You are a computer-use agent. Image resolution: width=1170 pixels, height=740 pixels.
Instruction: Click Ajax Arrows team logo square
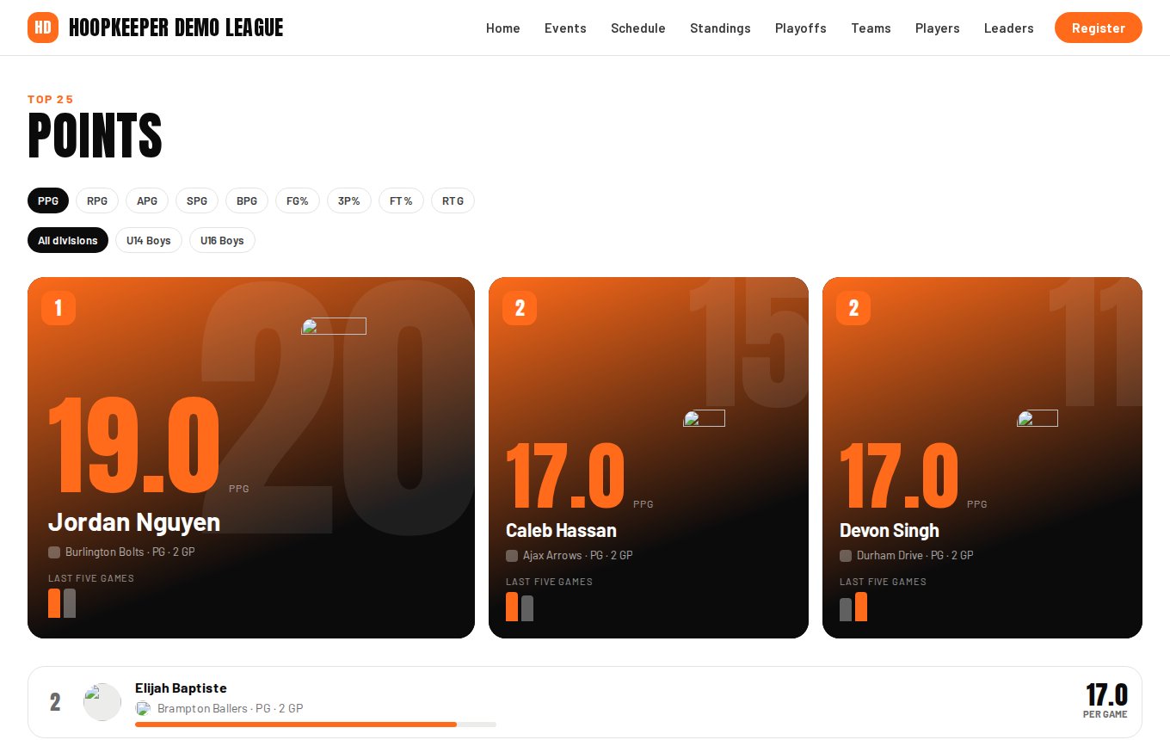[512, 556]
